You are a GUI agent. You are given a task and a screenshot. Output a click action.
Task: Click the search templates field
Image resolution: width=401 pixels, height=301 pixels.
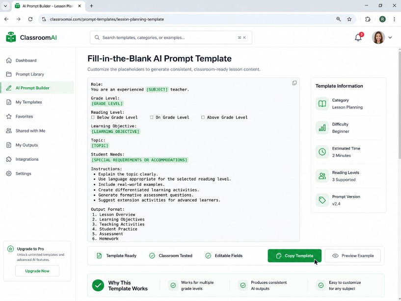point(171,38)
